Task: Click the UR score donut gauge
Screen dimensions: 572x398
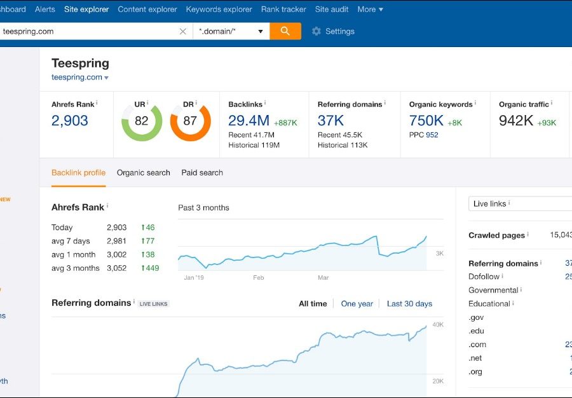Action: pos(141,121)
